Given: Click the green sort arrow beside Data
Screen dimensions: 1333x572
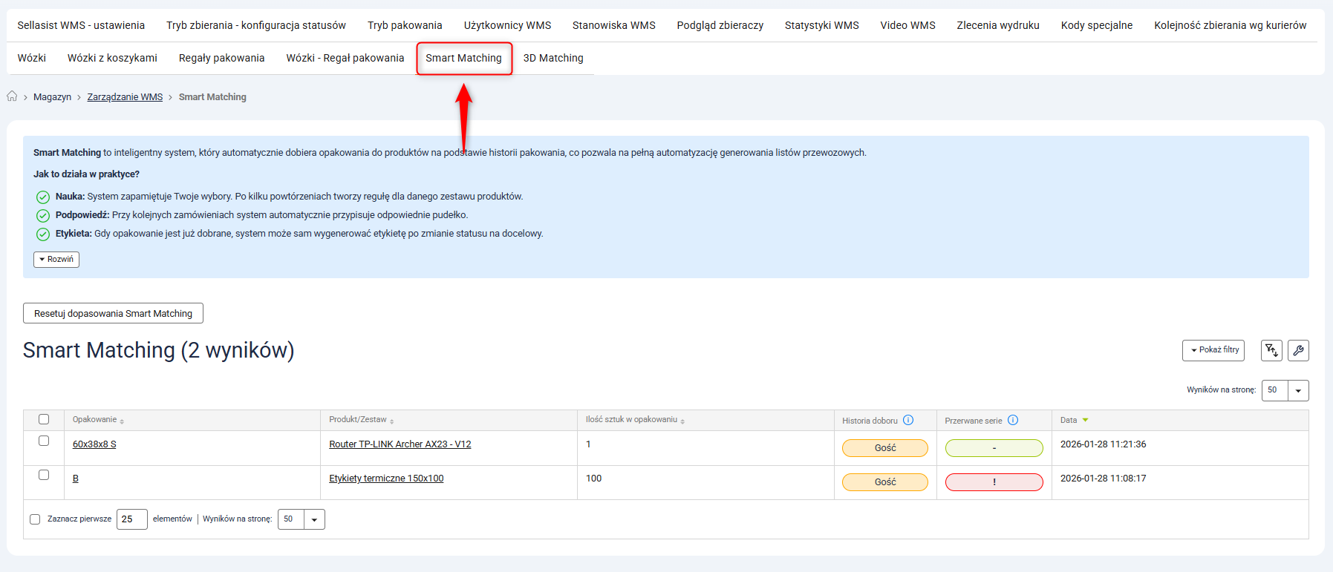Looking at the screenshot, I should [x=1086, y=421].
